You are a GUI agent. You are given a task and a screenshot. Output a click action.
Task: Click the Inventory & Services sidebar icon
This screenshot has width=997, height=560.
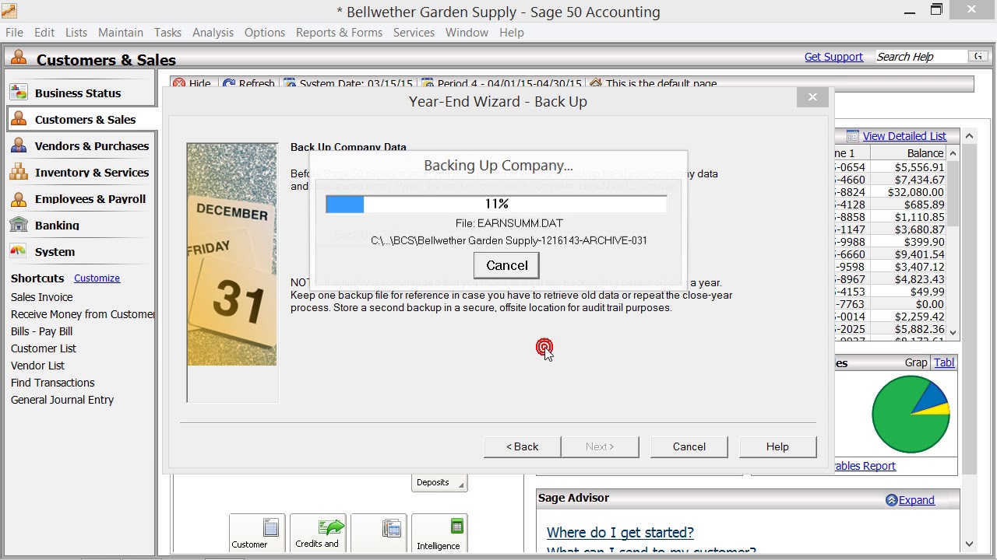point(19,172)
